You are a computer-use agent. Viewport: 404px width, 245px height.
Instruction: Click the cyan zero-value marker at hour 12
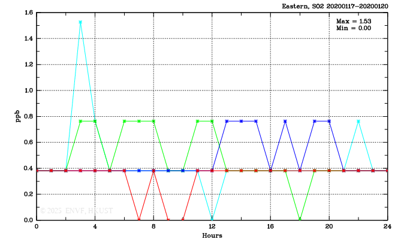click(x=212, y=220)
